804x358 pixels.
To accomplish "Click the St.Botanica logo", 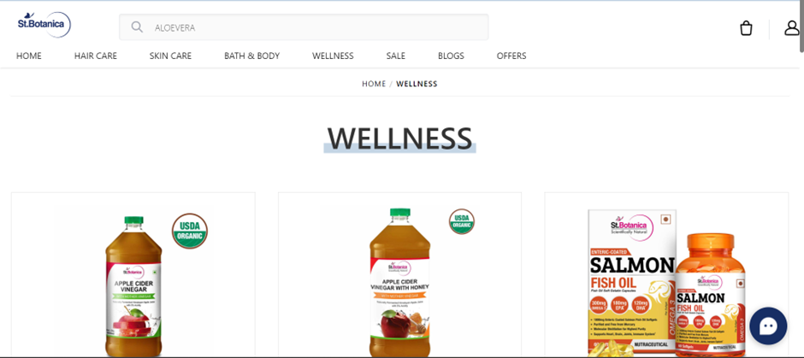I will tap(44, 25).
